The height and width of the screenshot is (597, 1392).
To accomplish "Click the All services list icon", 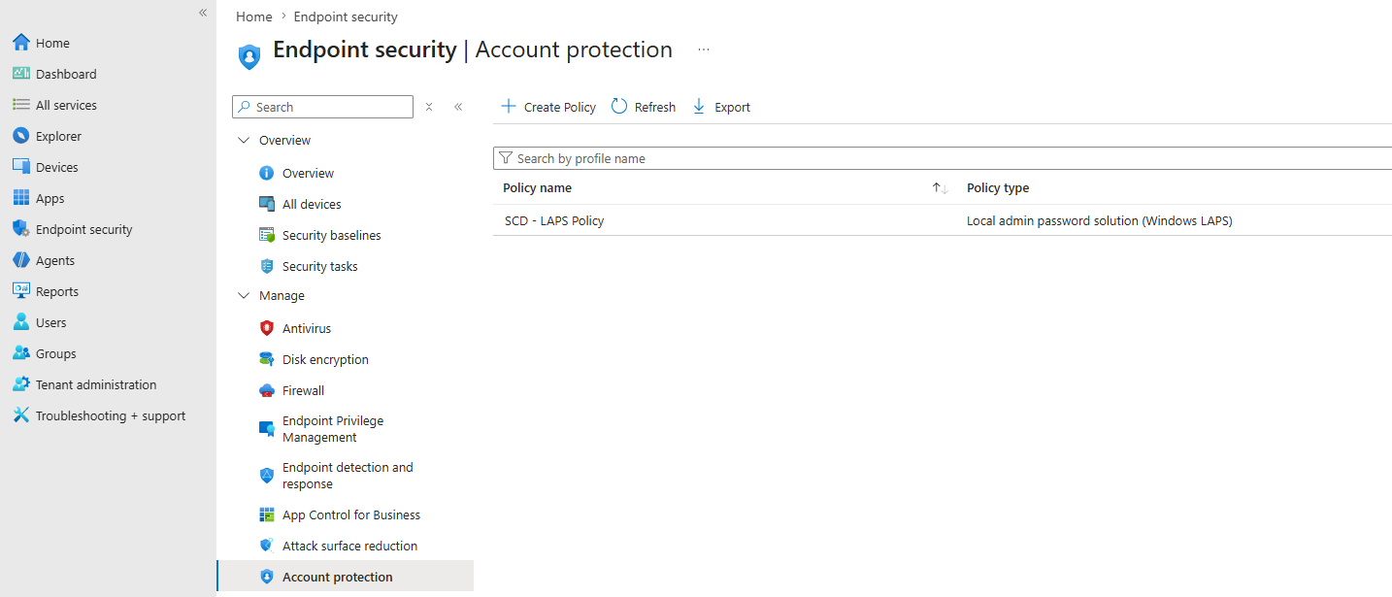I will [x=20, y=105].
